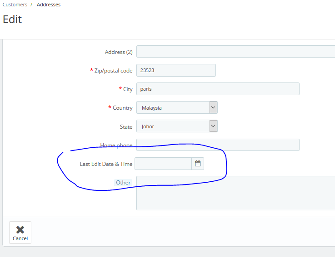
Task: Click the Cancel X icon
Action: pyautogui.click(x=20, y=230)
